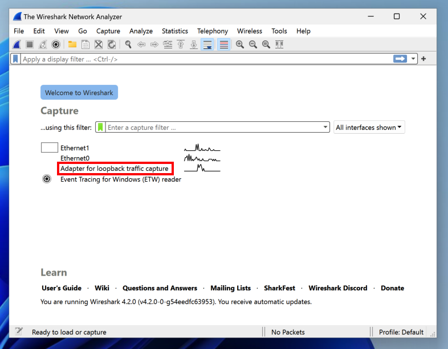Open the Help menu

(x=303, y=31)
